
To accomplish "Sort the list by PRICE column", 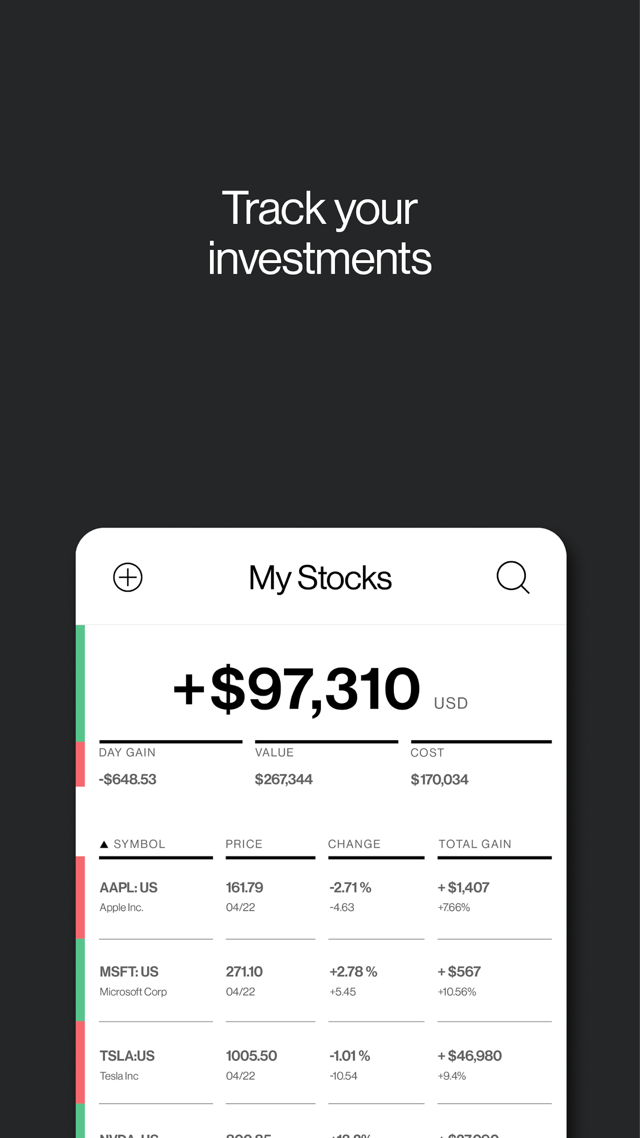I will tap(244, 844).
